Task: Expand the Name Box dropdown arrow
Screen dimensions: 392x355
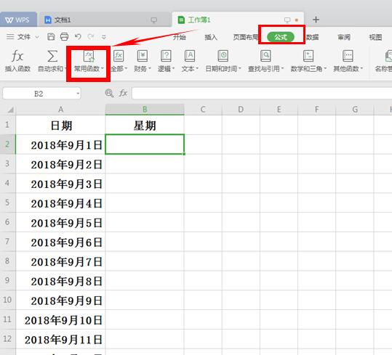Action: click(x=78, y=94)
